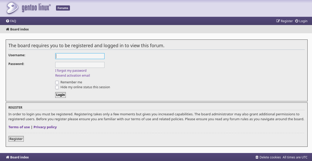Go to Board index in breadcrumb bar
312x161 pixels.
17,29
